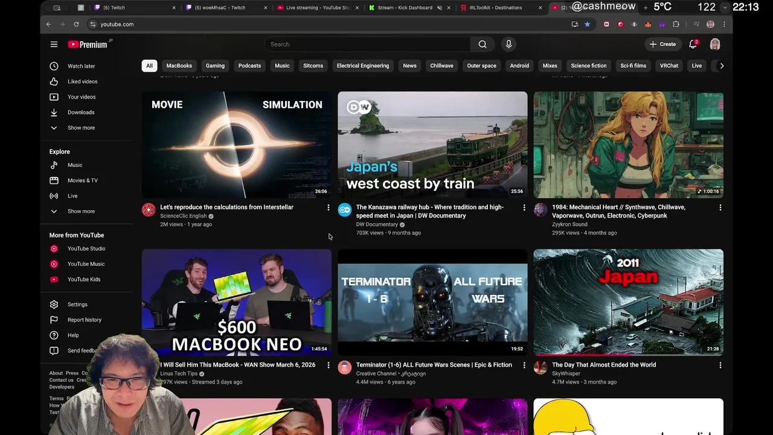This screenshot has height=435, width=773.
Task: Go back with browser back arrow
Action: click(x=49, y=24)
